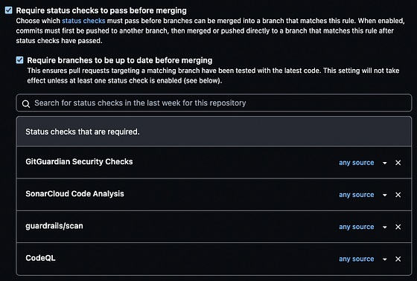Click the search magnifier icon
Screen dimensions: 417x281
[26, 103]
